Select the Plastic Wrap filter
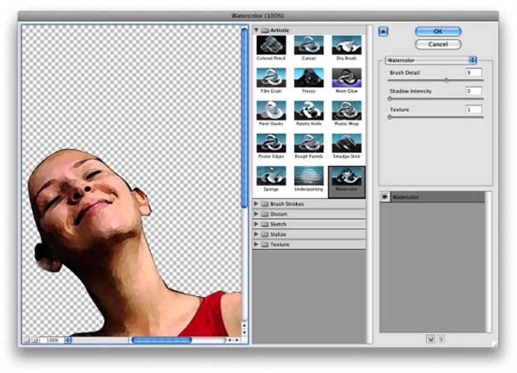 click(346, 111)
